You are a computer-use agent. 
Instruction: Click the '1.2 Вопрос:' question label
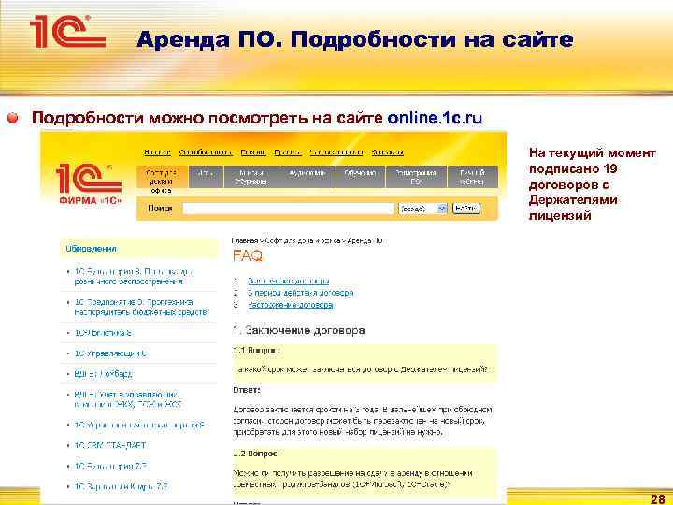point(257,454)
